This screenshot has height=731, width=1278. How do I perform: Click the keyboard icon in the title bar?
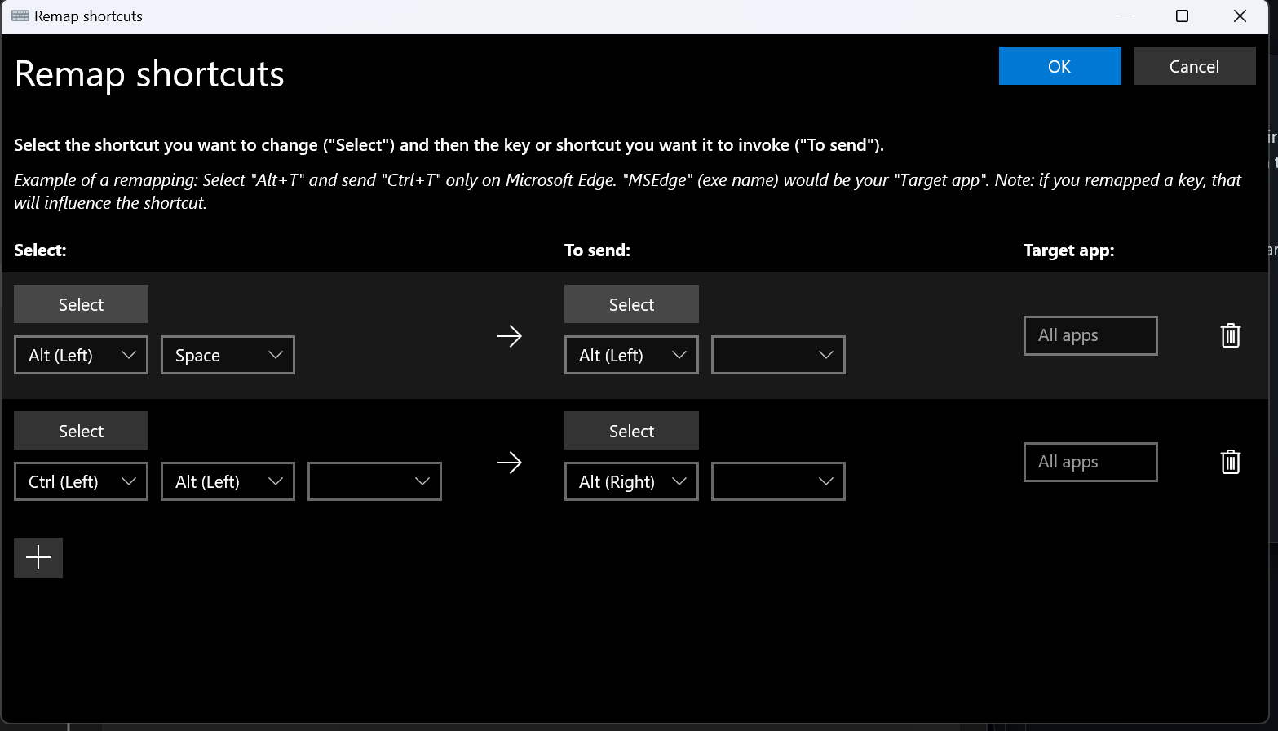tap(18, 16)
